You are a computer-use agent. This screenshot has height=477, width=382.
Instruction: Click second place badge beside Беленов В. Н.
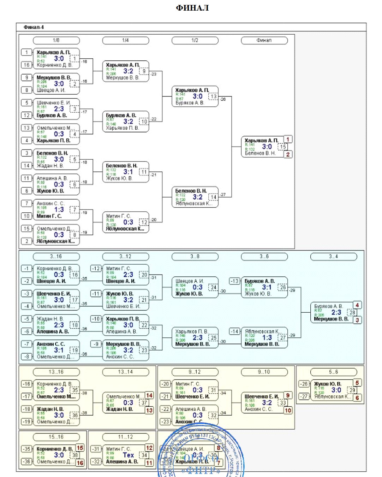[288, 154]
